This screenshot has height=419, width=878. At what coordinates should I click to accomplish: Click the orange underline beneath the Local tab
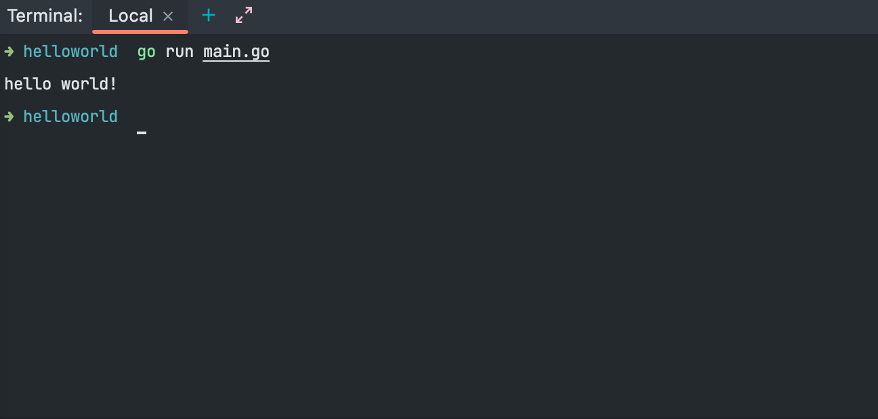pyautogui.click(x=140, y=31)
